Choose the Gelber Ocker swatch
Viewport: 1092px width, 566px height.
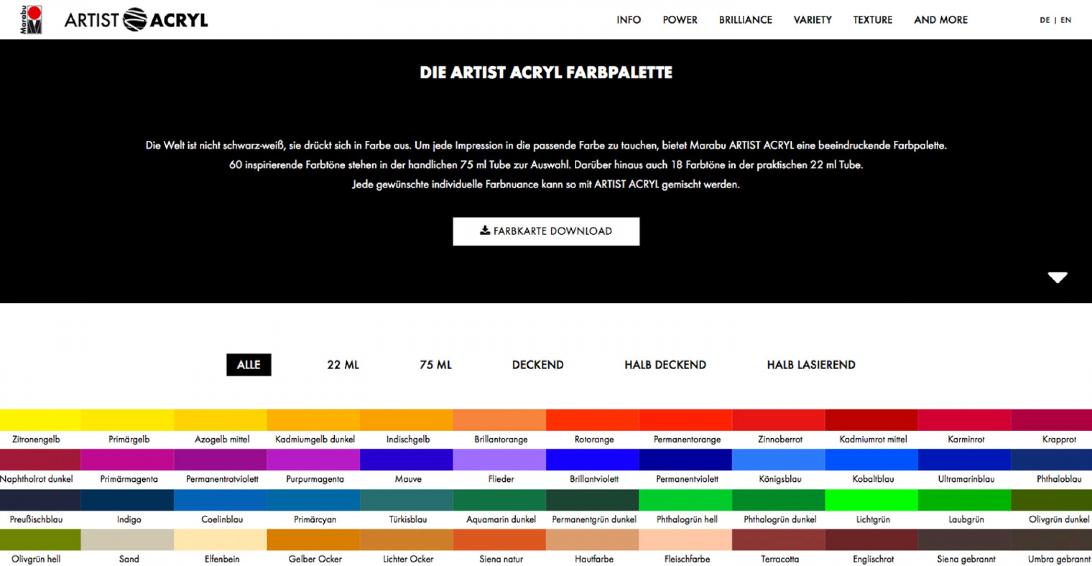(313, 540)
